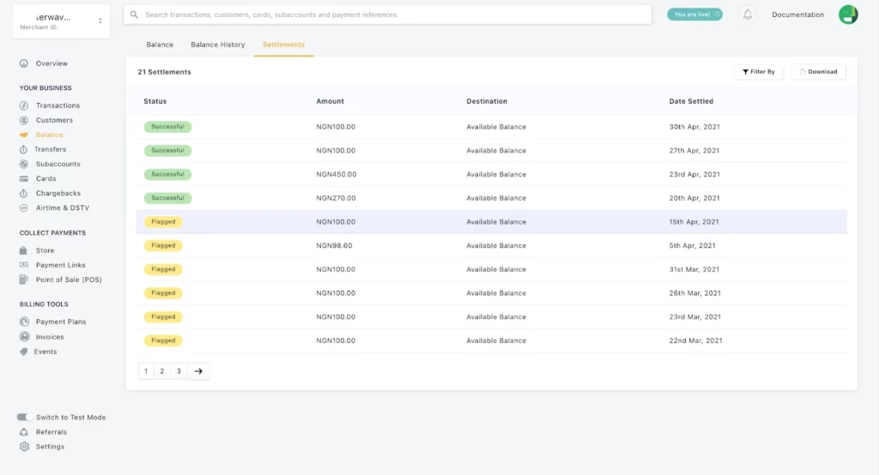This screenshot has width=879, height=475.
Task: Click the Flagged badge for 15th Apr, 2021
Action: [x=163, y=222]
